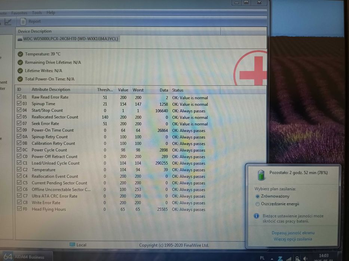Viewport: 349px width, 261px height.
Task: Click the green battery icon in power popup
Action: pyautogui.click(x=261, y=175)
